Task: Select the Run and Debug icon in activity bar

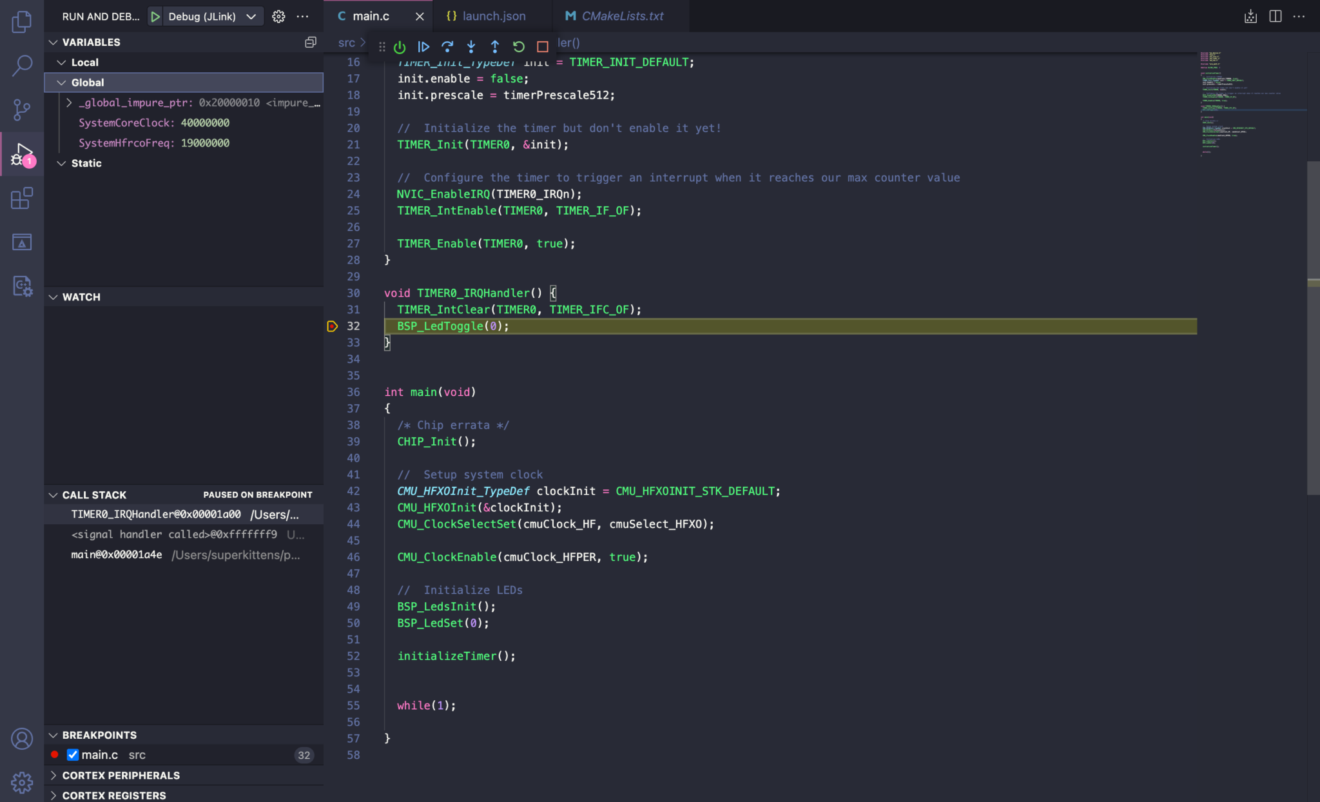Action: 22,155
